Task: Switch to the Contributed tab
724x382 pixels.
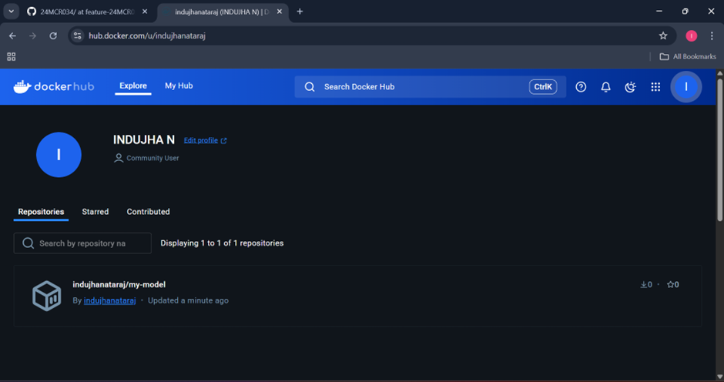Action: [148, 212]
